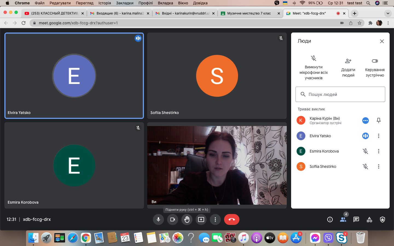Click blue dots icon beside Каріна Курін

pyautogui.click(x=366, y=121)
